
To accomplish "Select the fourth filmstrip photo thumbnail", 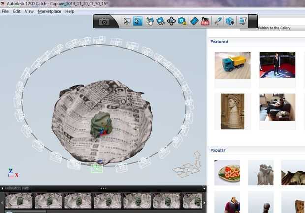I will (x=108, y=201).
